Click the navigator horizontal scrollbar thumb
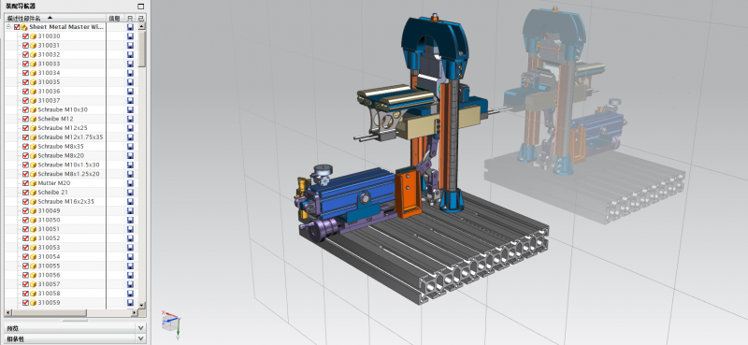748x345 pixels. pyautogui.click(x=50, y=313)
